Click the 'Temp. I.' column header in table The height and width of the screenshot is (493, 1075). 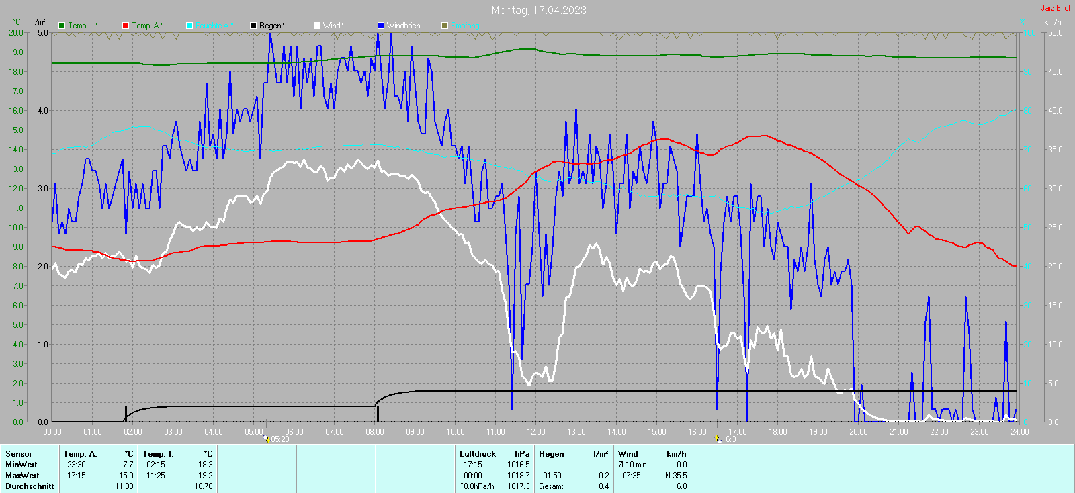[x=158, y=454]
